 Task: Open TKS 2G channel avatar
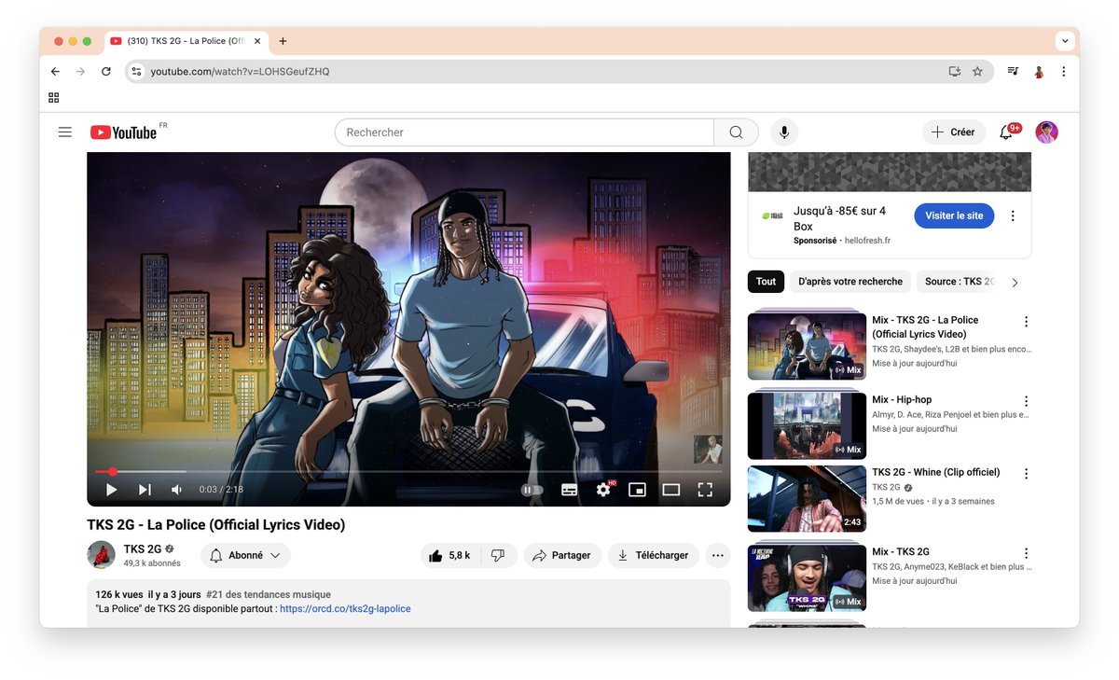coord(101,555)
